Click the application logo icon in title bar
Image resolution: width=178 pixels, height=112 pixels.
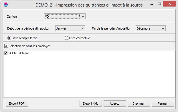6,5
